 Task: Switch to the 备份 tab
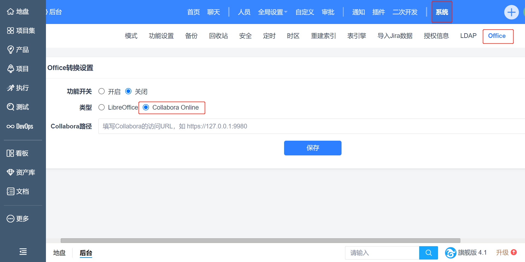(191, 36)
